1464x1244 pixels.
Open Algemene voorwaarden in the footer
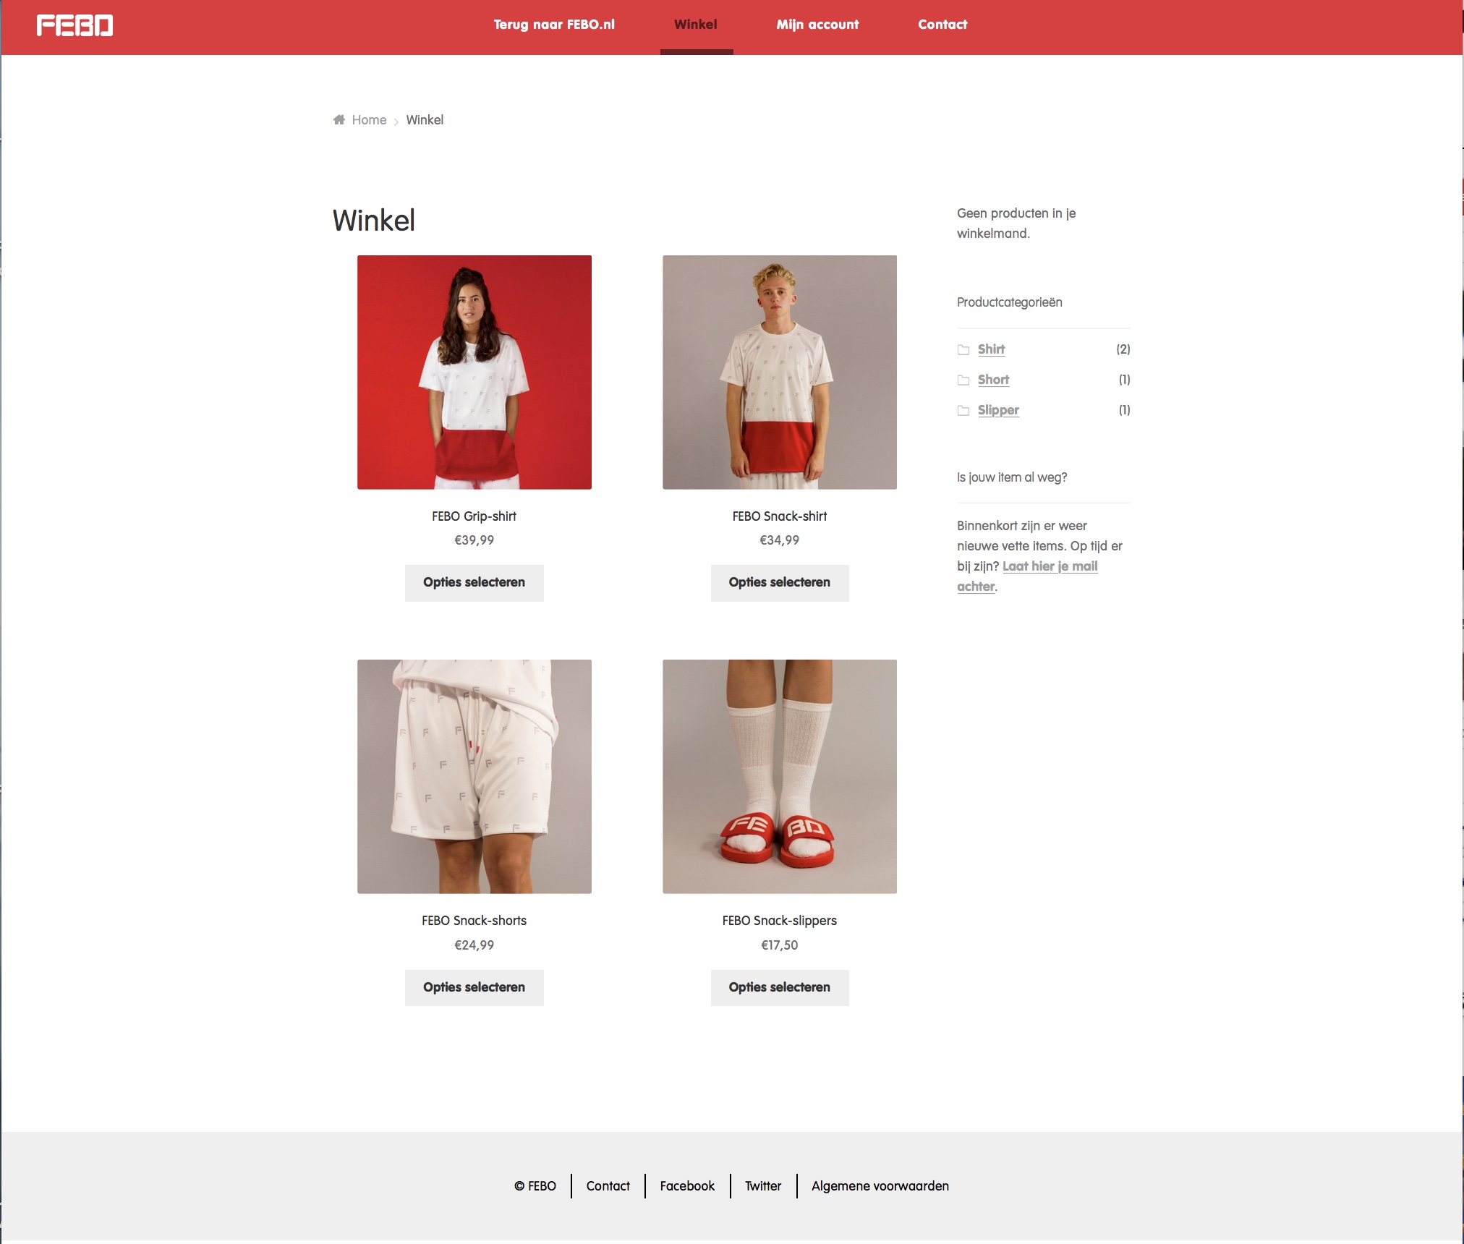(x=880, y=1186)
